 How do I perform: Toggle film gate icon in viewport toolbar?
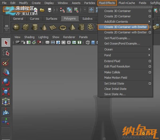point(53,42)
